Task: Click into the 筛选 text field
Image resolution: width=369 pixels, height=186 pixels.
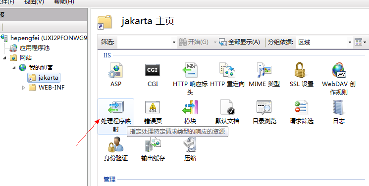Action: pyautogui.click(x=144, y=43)
